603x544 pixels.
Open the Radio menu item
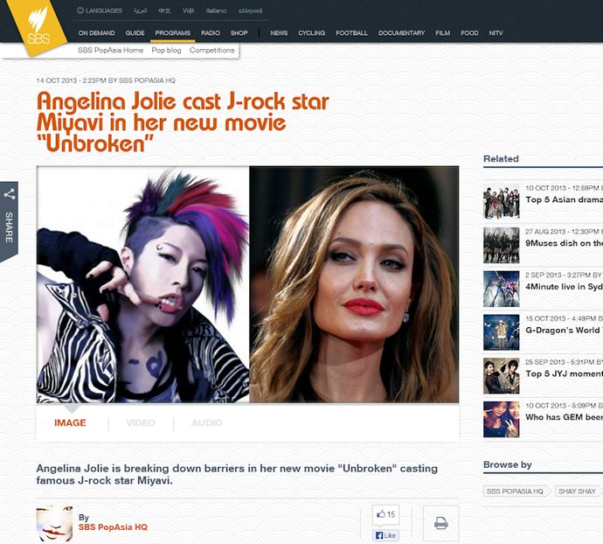pos(211,33)
